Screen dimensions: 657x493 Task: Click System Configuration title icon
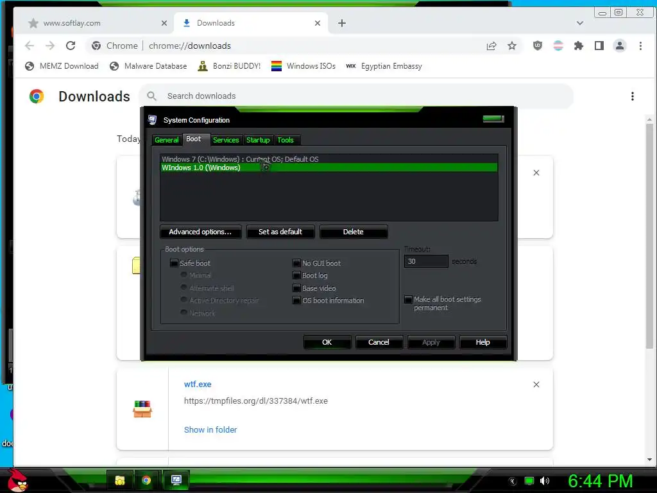[153, 120]
